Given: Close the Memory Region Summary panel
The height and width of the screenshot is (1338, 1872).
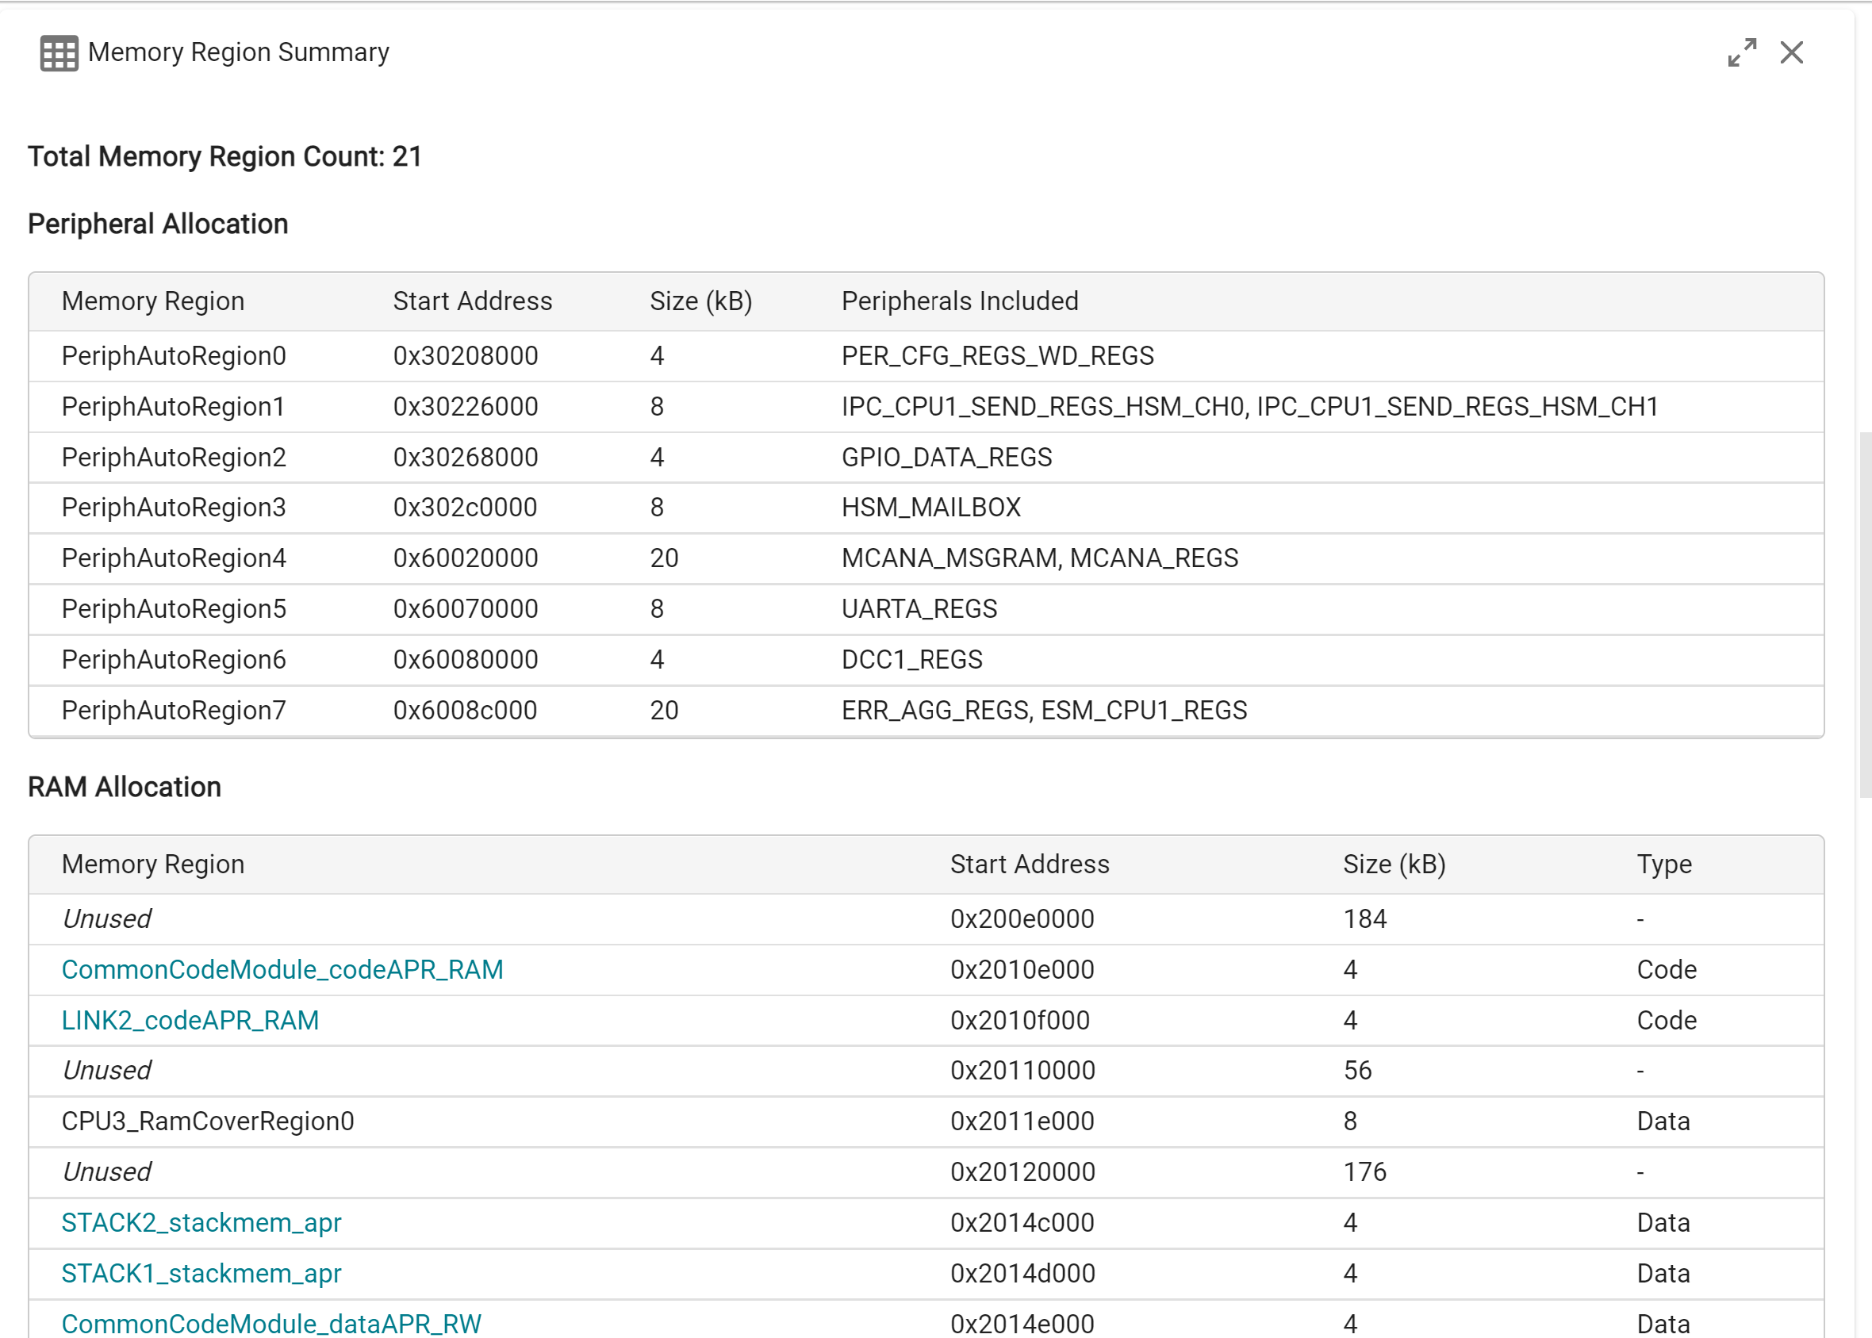Looking at the screenshot, I should [x=1792, y=52].
